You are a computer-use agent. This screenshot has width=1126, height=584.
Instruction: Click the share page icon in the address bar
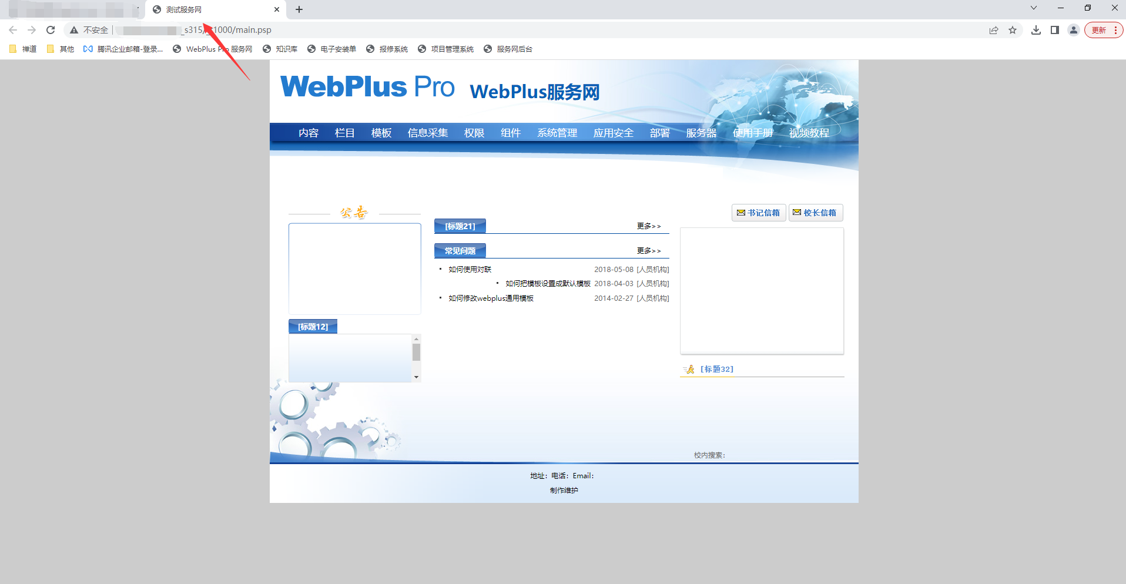tap(994, 30)
